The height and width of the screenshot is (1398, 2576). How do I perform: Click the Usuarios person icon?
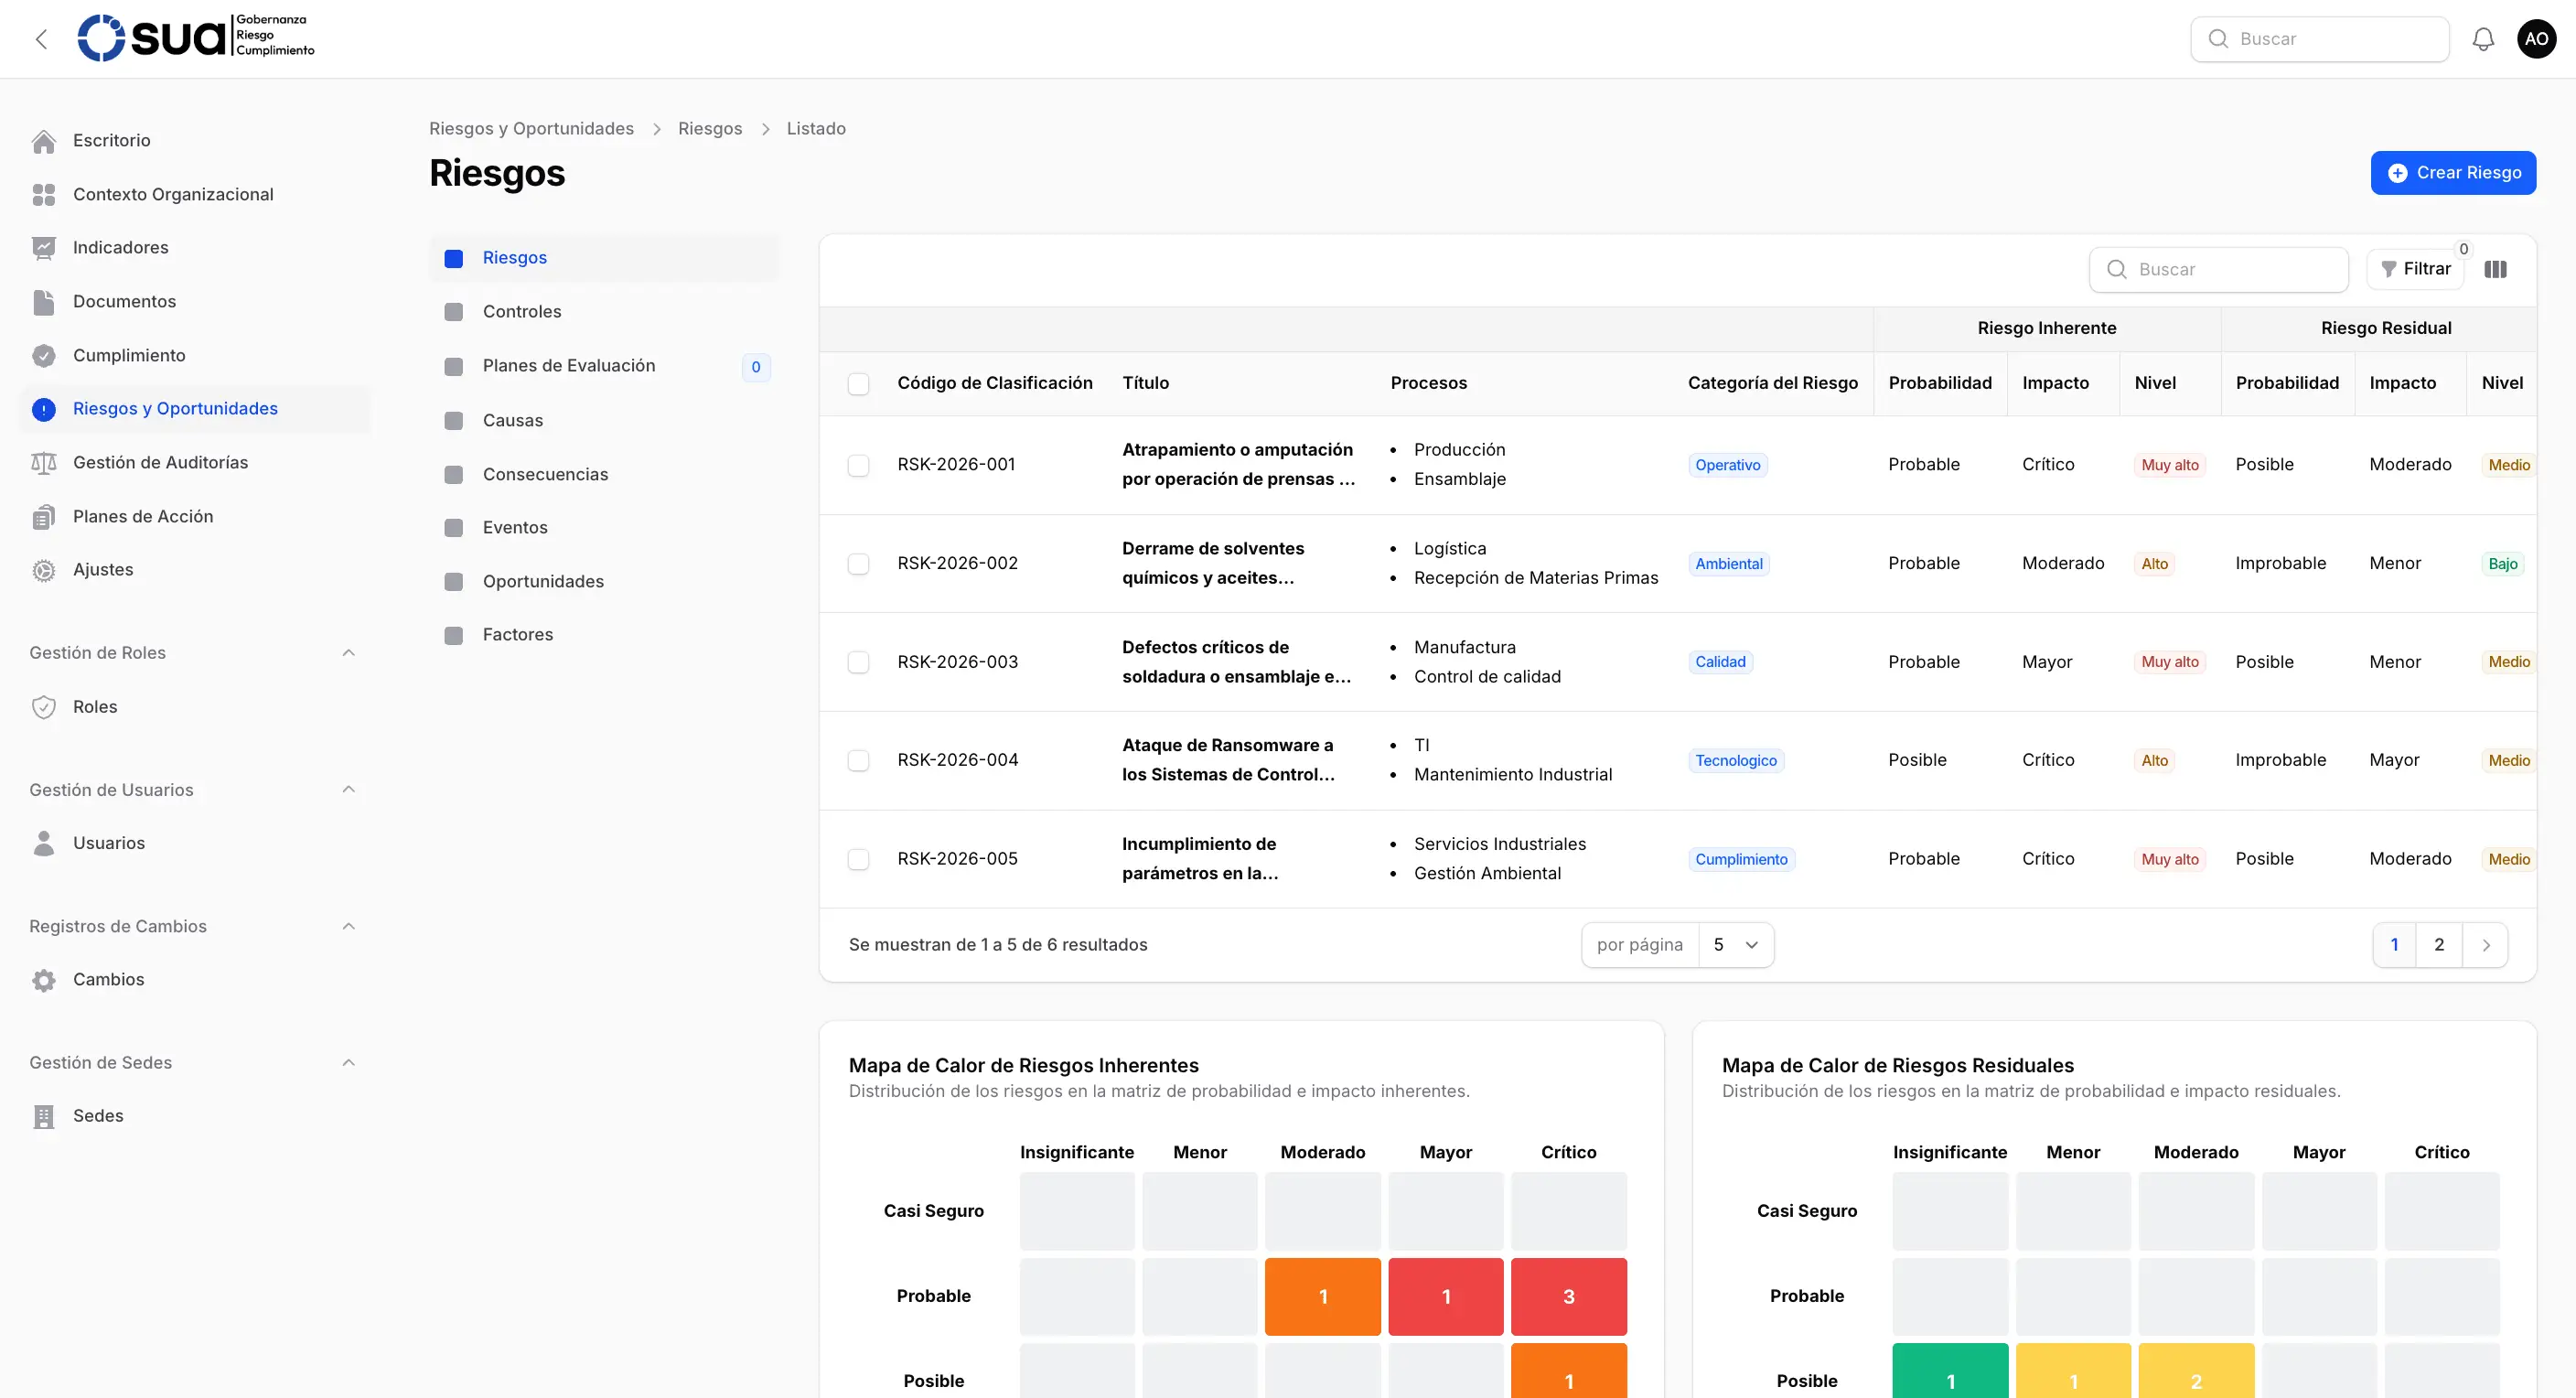tap(44, 843)
